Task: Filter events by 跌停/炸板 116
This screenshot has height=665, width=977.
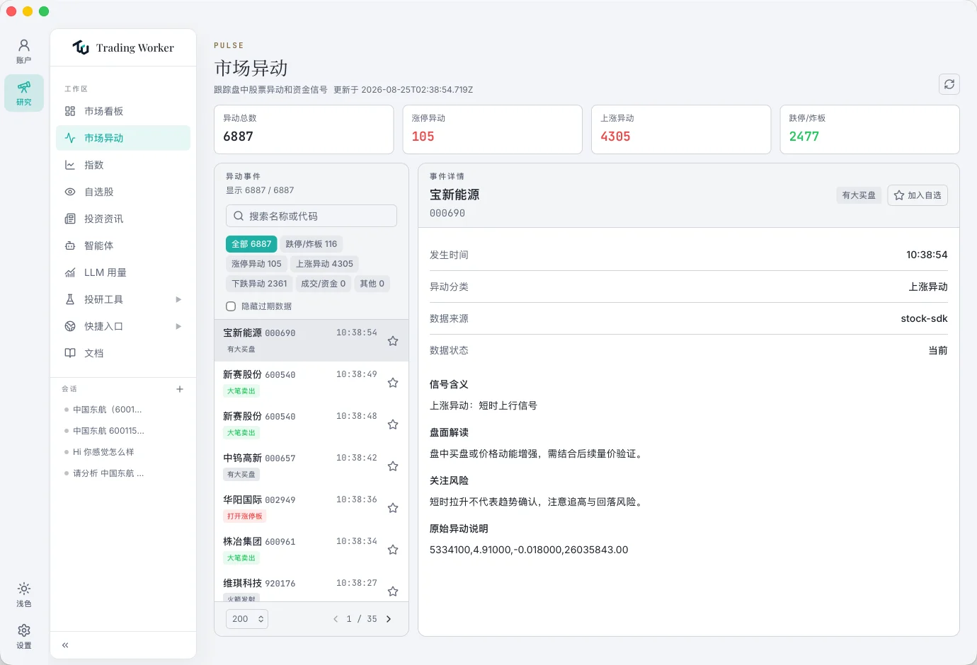Action: tap(312, 244)
